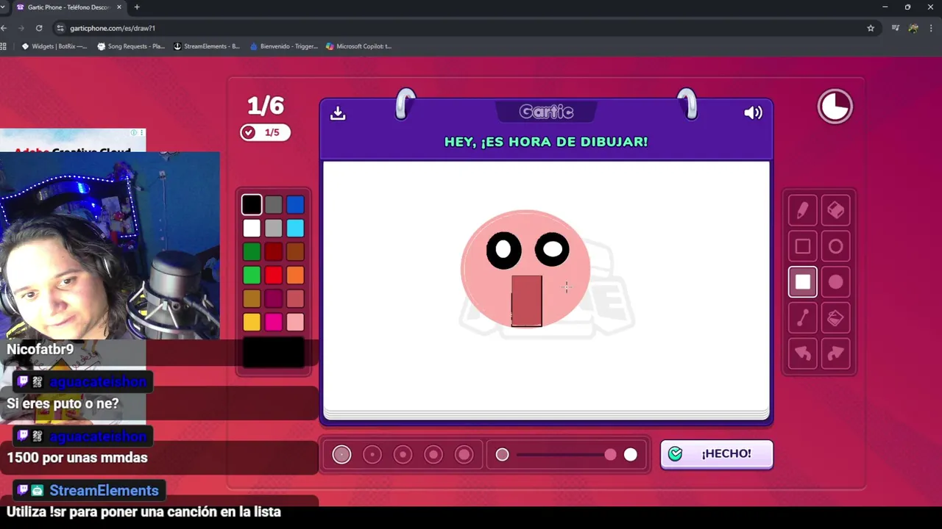This screenshot has height=529, width=942.
Task: Select the empty ellipse outline tool
Action: point(835,247)
